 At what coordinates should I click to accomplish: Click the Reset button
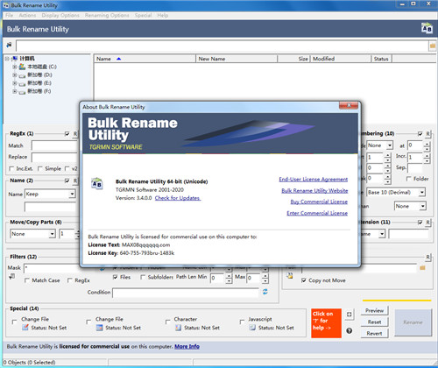click(x=374, y=322)
